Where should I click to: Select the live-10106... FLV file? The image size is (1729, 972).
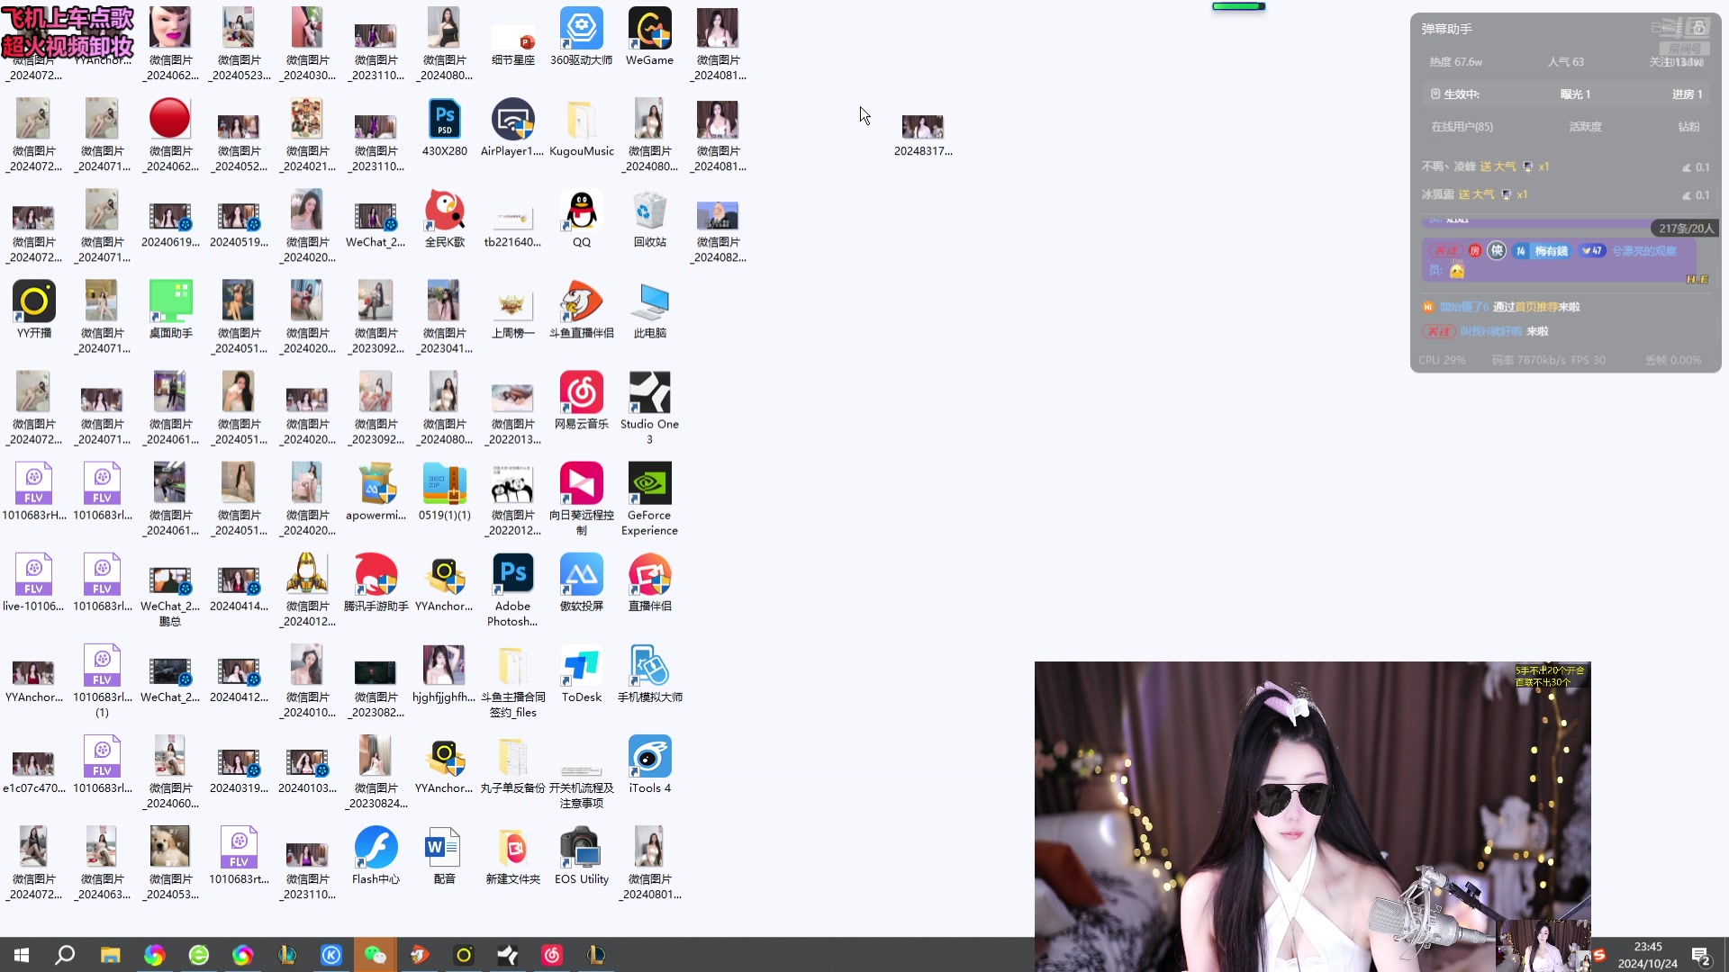coord(33,582)
